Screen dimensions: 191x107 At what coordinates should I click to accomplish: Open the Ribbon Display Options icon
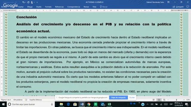(168, 2)
